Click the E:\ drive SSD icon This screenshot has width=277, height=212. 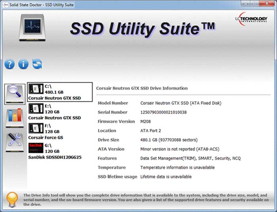coord(36,108)
